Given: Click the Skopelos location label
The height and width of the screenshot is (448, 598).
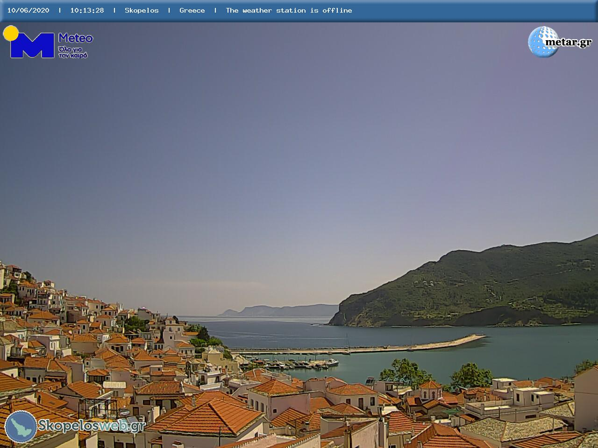Looking at the screenshot, I should pyautogui.click(x=142, y=10).
